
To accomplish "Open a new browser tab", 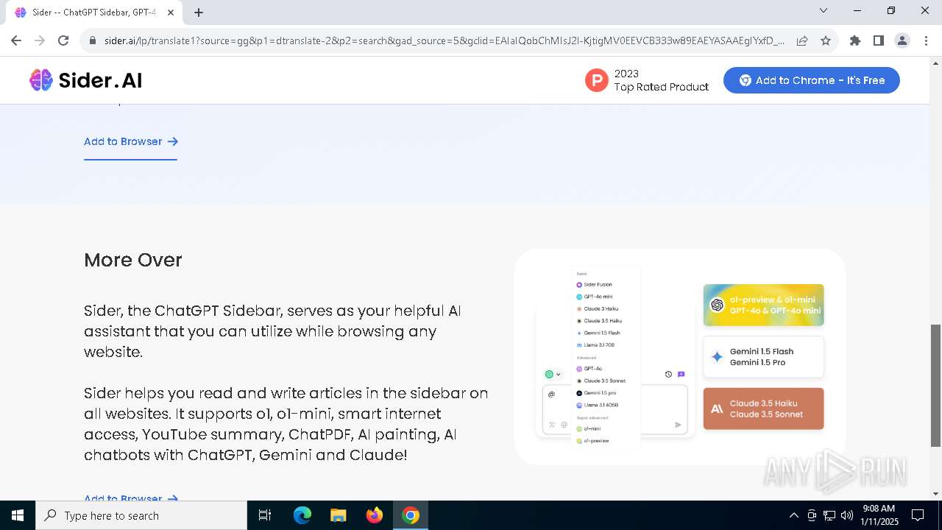I will pyautogui.click(x=199, y=12).
